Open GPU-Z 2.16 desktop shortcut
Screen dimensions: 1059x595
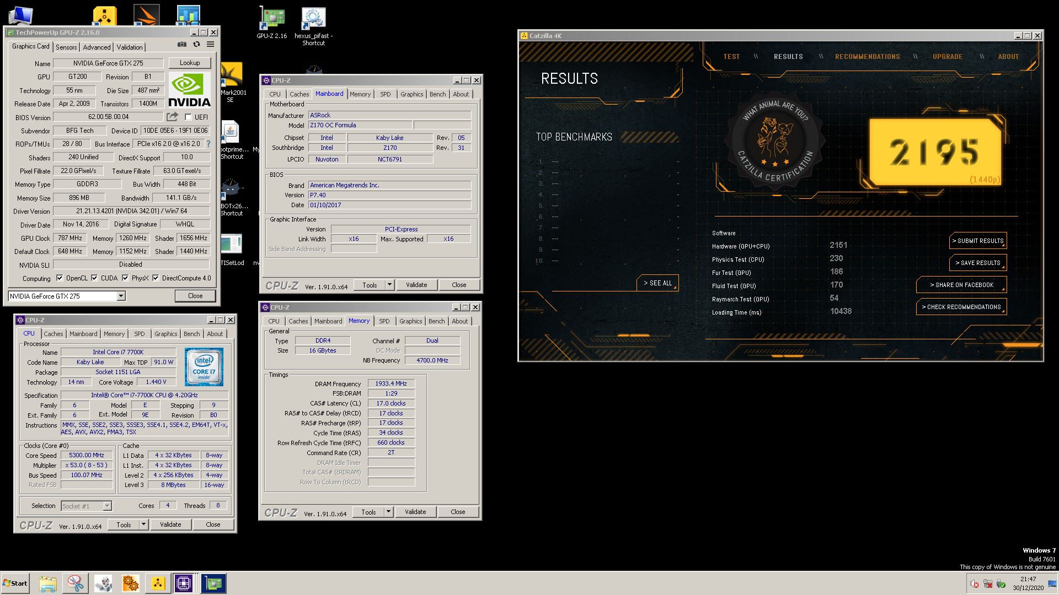click(271, 23)
